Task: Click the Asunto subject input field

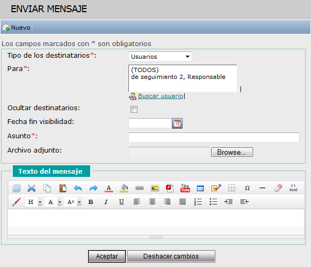Action: [214, 137]
